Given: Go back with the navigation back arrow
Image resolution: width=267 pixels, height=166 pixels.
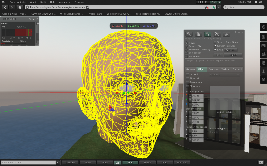Looking at the screenshot, I should 5,7.
